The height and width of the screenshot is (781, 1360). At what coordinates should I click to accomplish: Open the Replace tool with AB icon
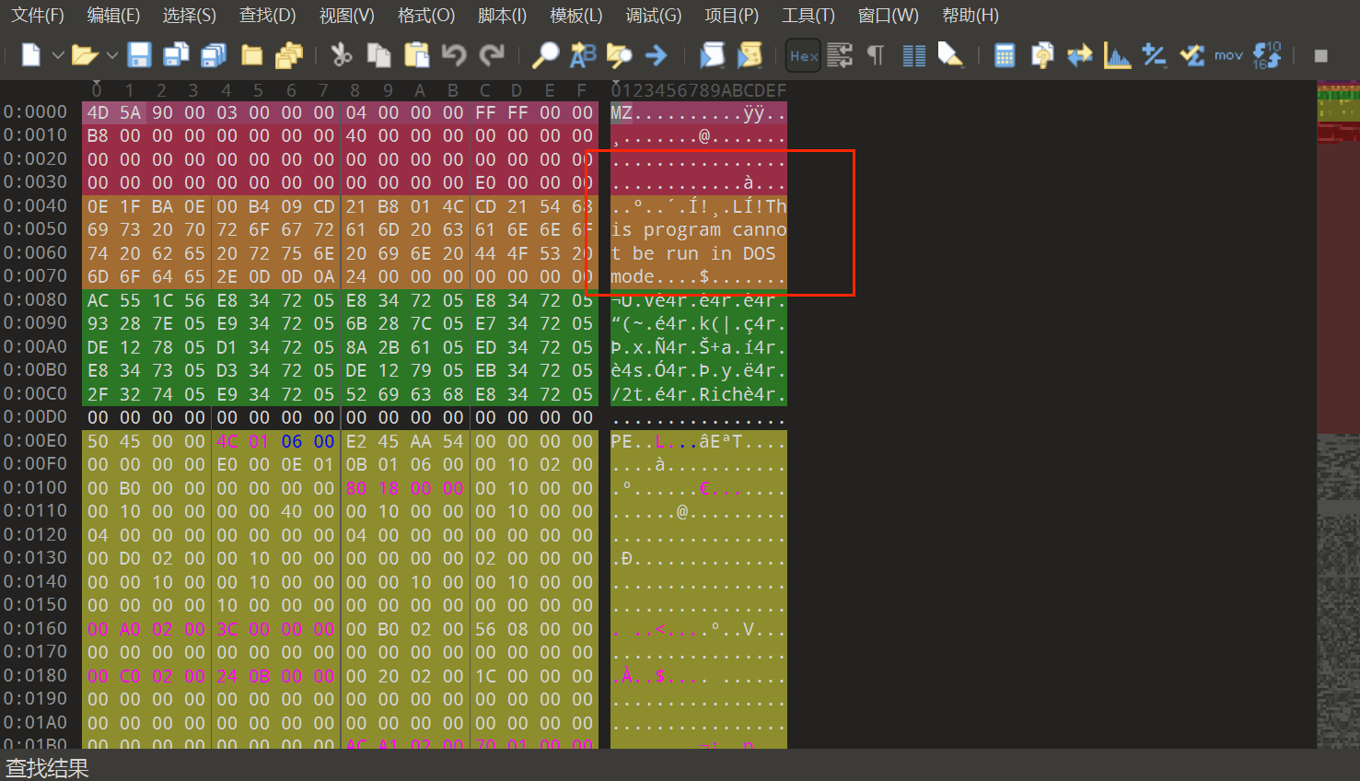(x=582, y=55)
